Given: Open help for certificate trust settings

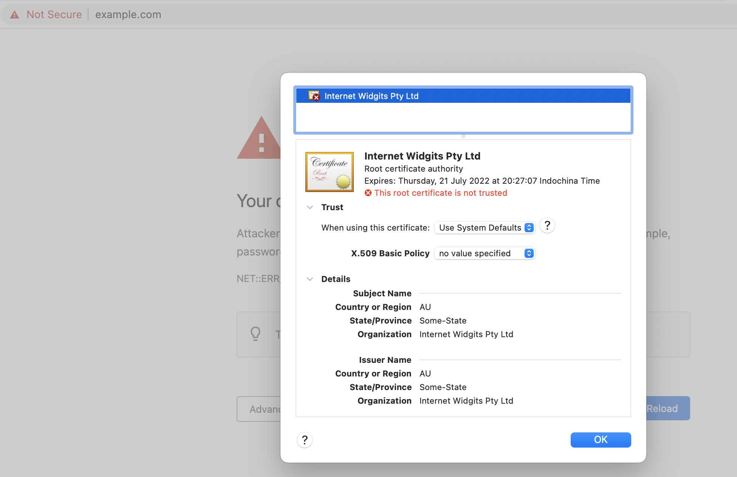Looking at the screenshot, I should tap(547, 226).
